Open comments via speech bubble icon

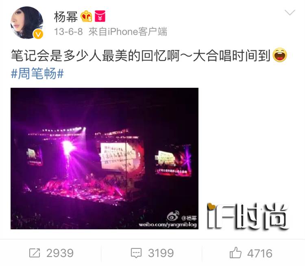136,253
